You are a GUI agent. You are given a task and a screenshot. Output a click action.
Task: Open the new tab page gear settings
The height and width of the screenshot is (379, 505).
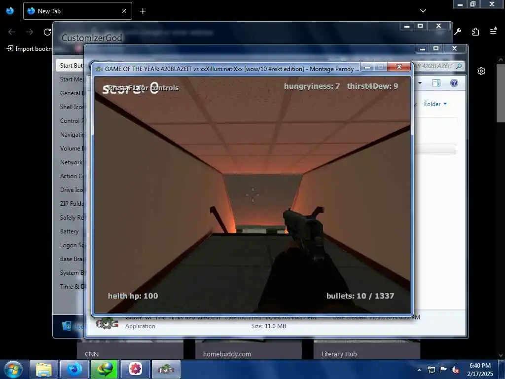pyautogui.click(x=481, y=71)
